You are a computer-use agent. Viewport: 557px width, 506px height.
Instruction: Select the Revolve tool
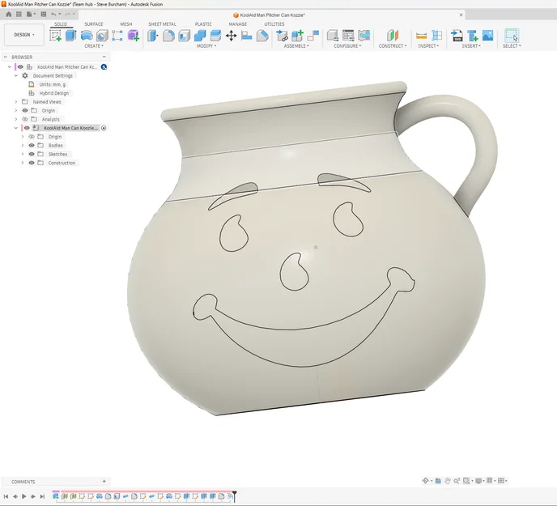pyautogui.click(x=87, y=36)
